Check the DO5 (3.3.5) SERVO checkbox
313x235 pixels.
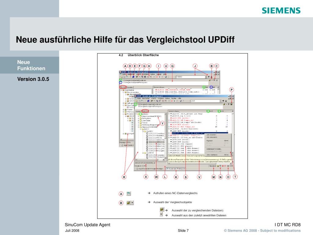point(147,144)
